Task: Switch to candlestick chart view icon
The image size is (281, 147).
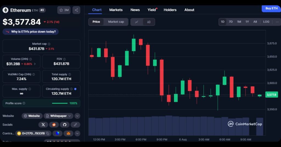Action: click(149, 22)
